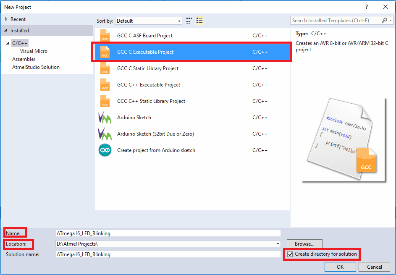
Task: Confirm project creation with OK
Action: [340, 267]
